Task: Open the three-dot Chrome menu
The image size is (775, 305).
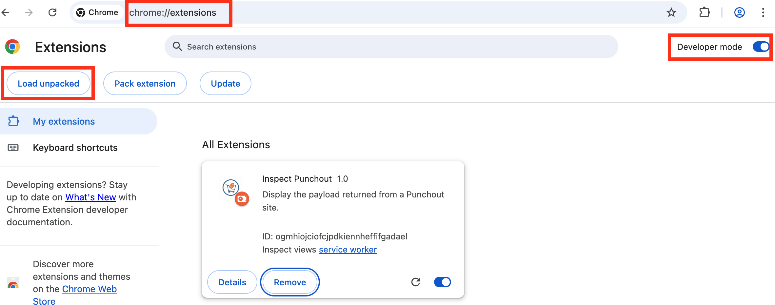Action: (x=763, y=12)
